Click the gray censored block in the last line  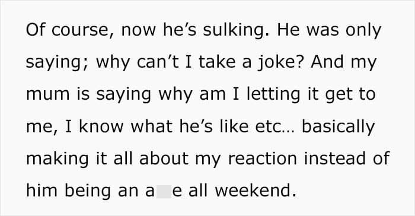164,191
